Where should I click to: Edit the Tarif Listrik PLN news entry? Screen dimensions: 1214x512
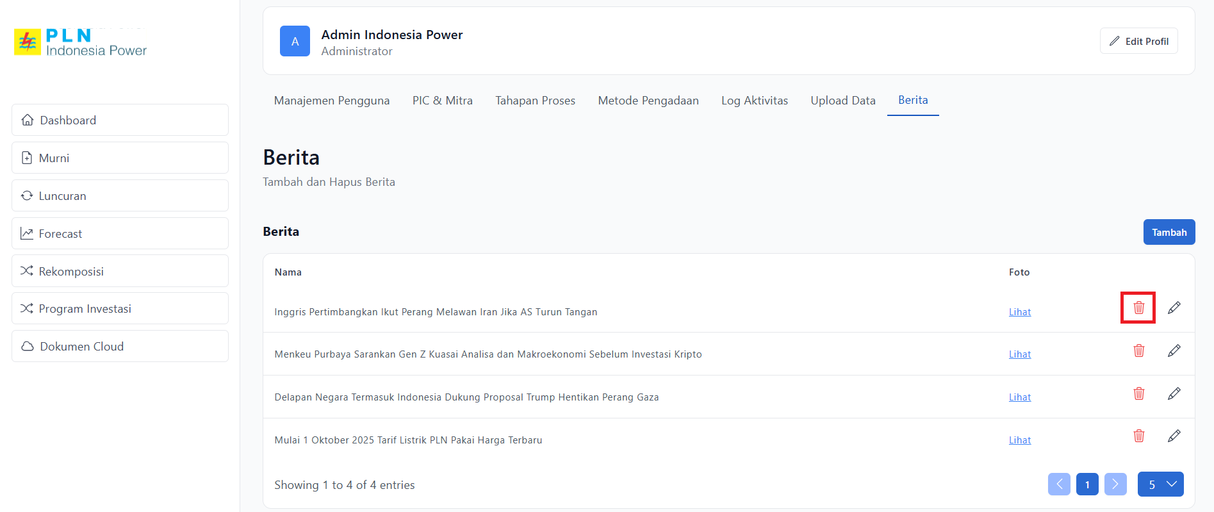[1174, 436]
